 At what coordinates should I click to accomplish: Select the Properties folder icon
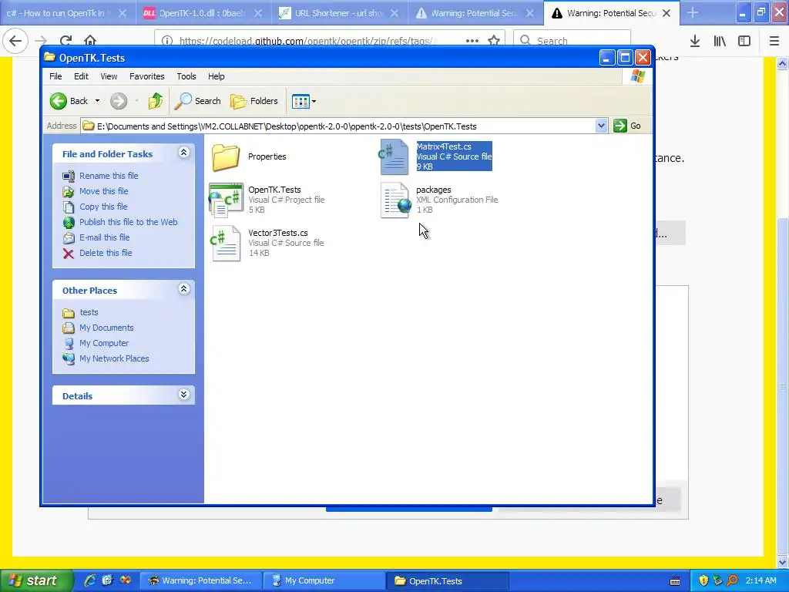pos(226,157)
